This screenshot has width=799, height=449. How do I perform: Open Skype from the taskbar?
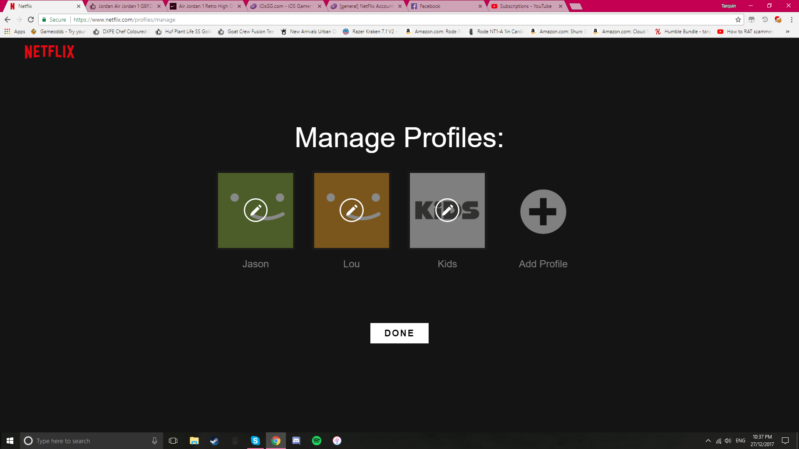click(255, 441)
